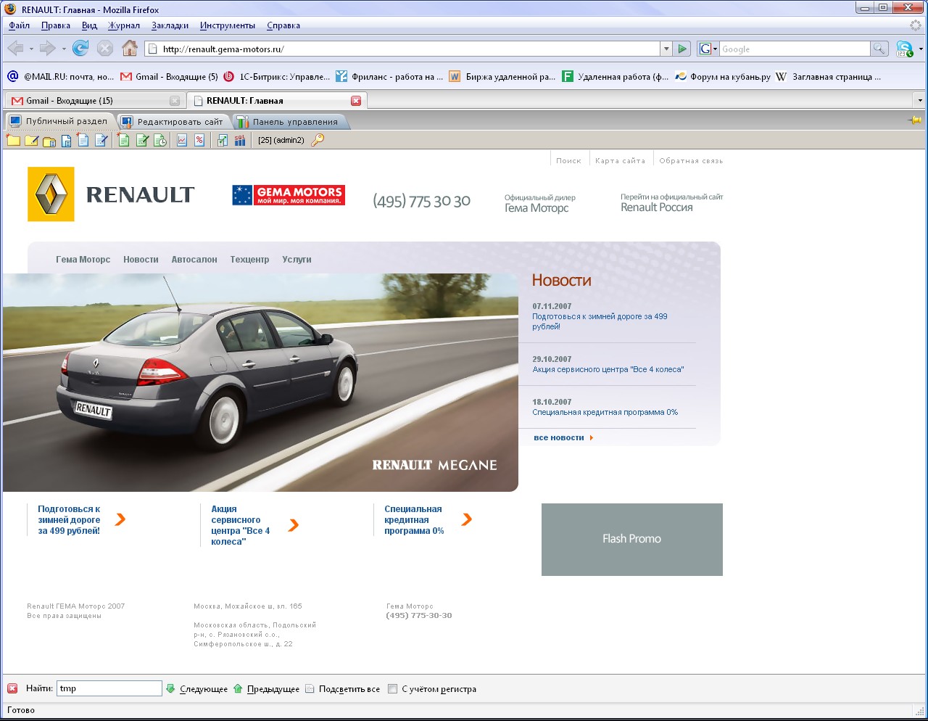Screen dimensions: 928x721
Task: Click the percent icon in the toolbar
Action: pos(199,140)
